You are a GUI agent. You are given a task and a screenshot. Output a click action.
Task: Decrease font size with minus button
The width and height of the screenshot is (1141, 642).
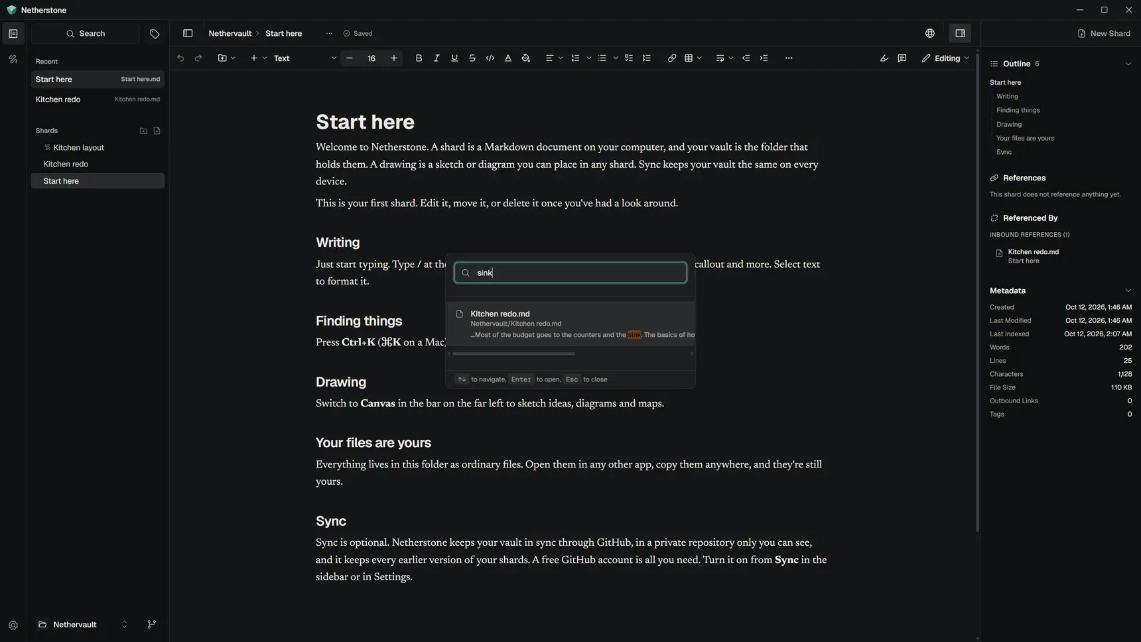[x=350, y=58]
